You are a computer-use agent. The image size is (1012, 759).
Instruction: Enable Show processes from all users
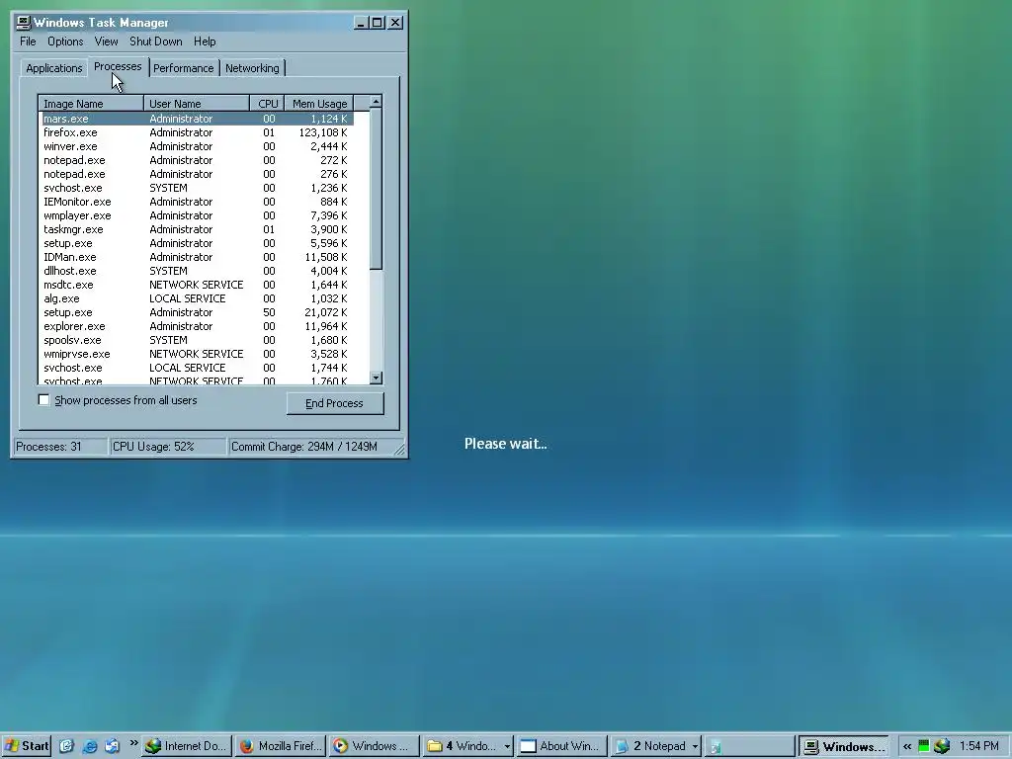coord(43,400)
